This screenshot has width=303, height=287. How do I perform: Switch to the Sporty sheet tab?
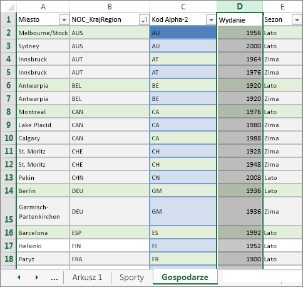tap(131, 278)
